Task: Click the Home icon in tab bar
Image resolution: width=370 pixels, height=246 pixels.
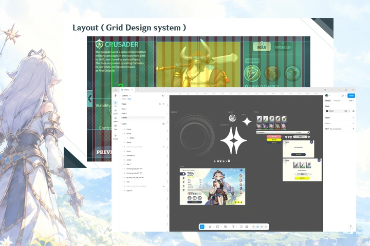Action: click(x=116, y=90)
